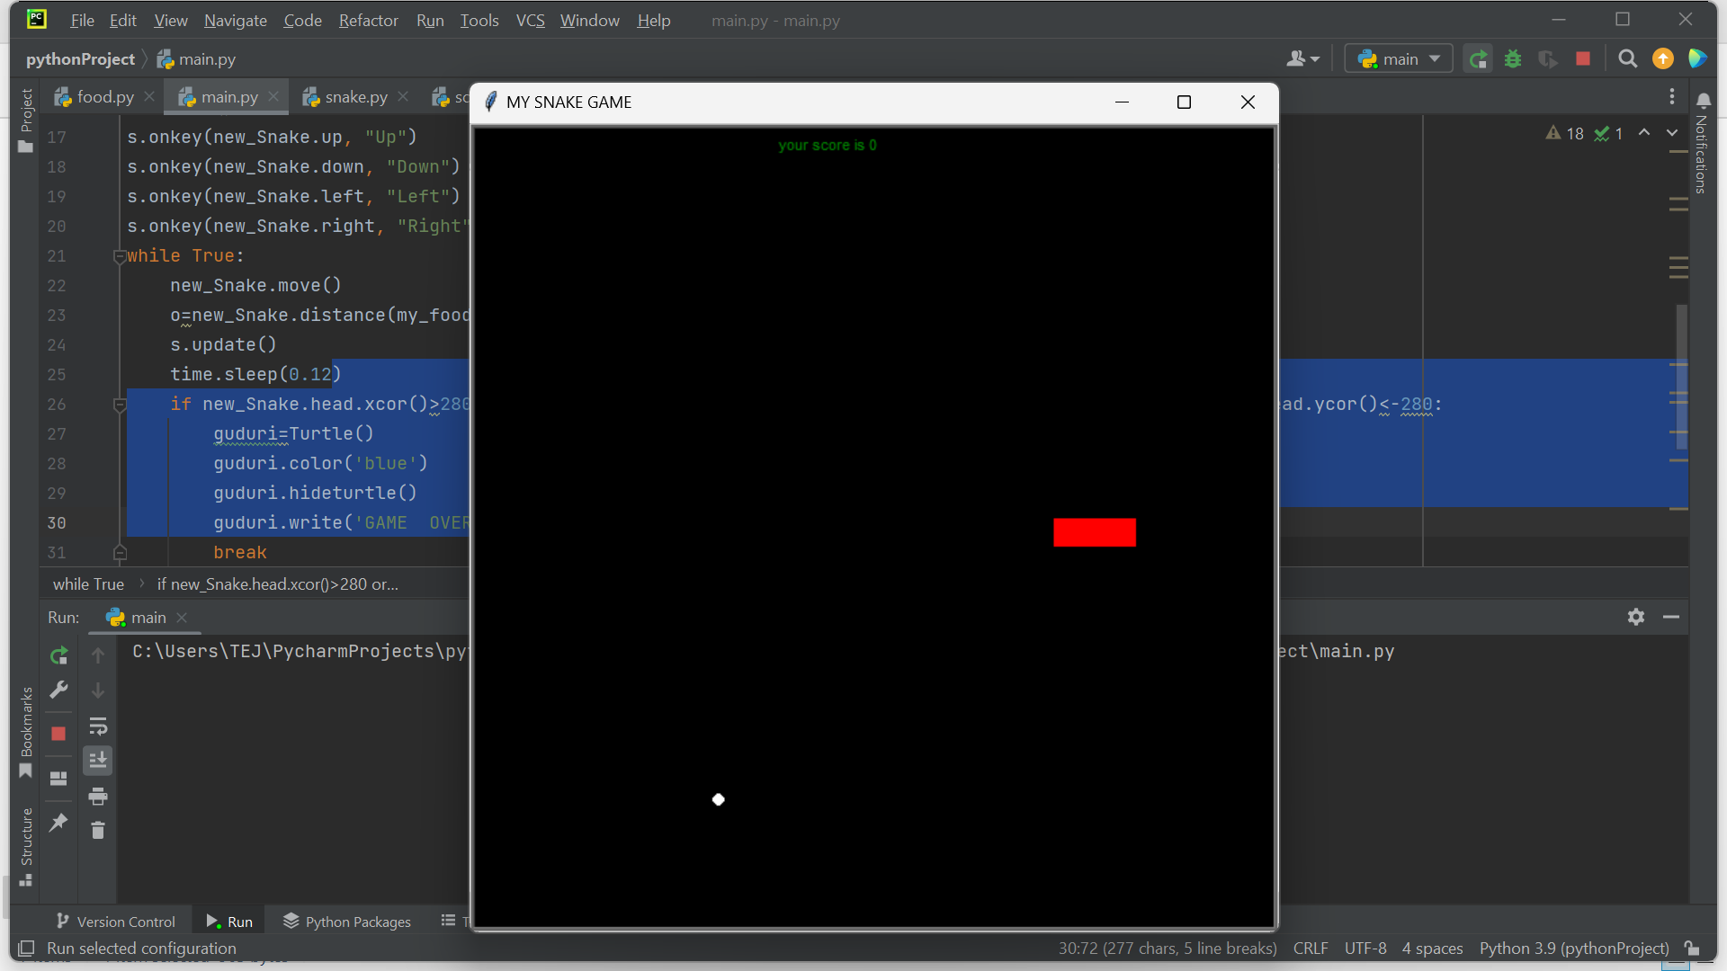1727x971 pixels.
Task: Click the warnings count showing 18
Action: coord(1566,133)
